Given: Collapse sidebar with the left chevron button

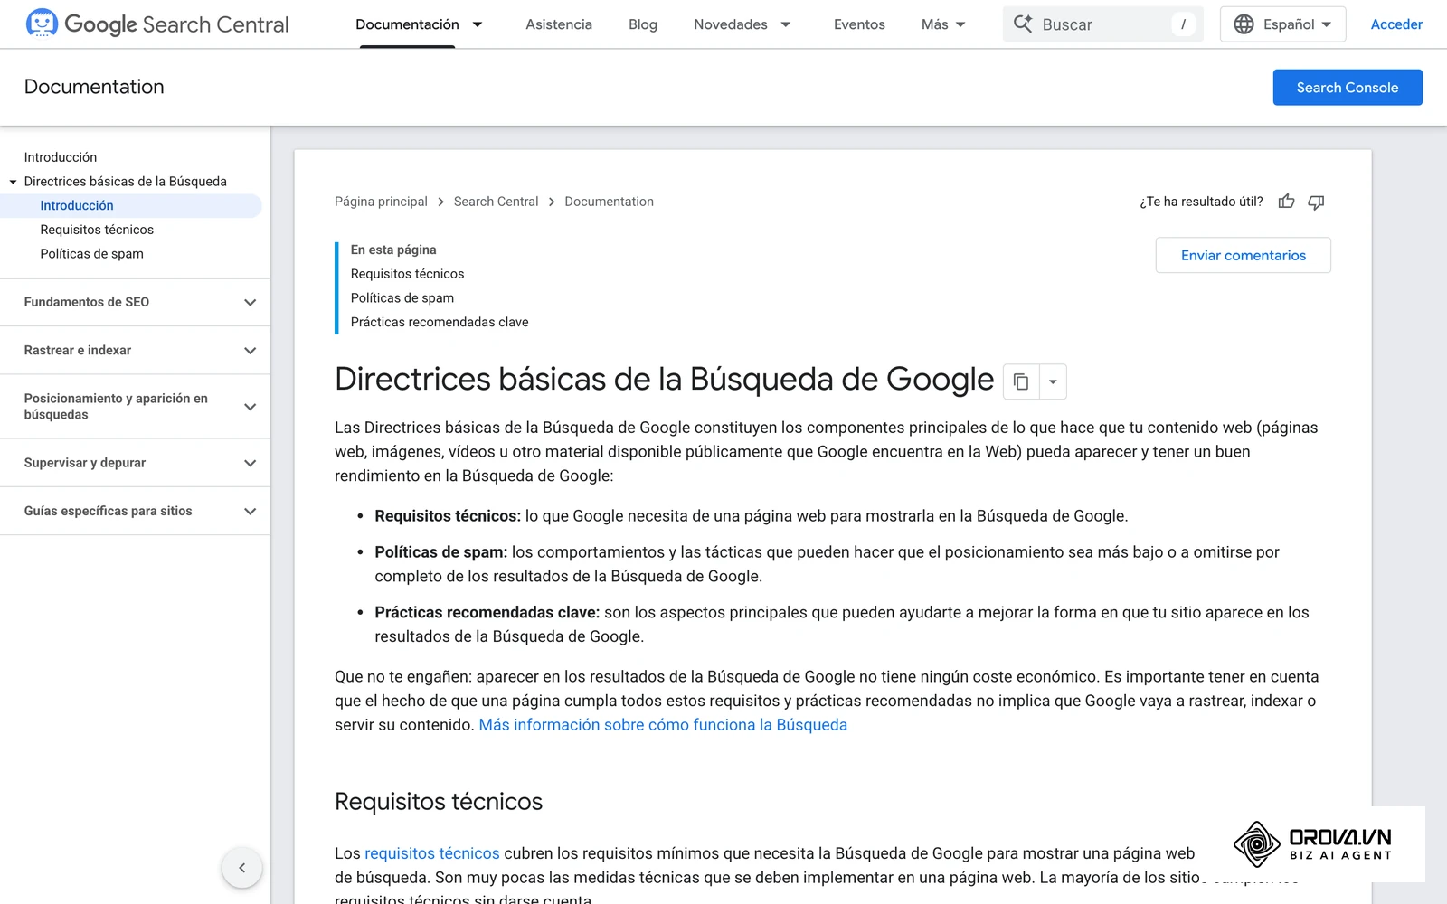Looking at the screenshot, I should [241, 868].
